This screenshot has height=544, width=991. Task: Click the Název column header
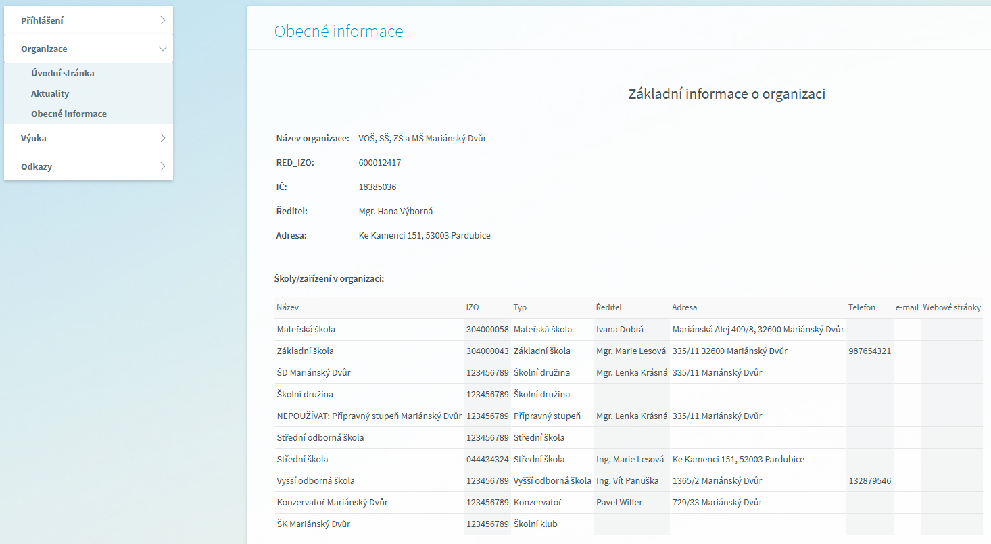click(x=288, y=307)
